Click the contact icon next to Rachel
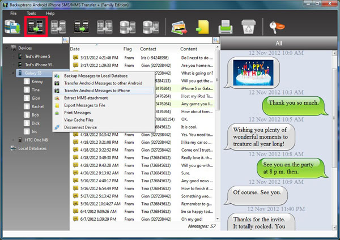The image size is (340, 240). (27, 106)
